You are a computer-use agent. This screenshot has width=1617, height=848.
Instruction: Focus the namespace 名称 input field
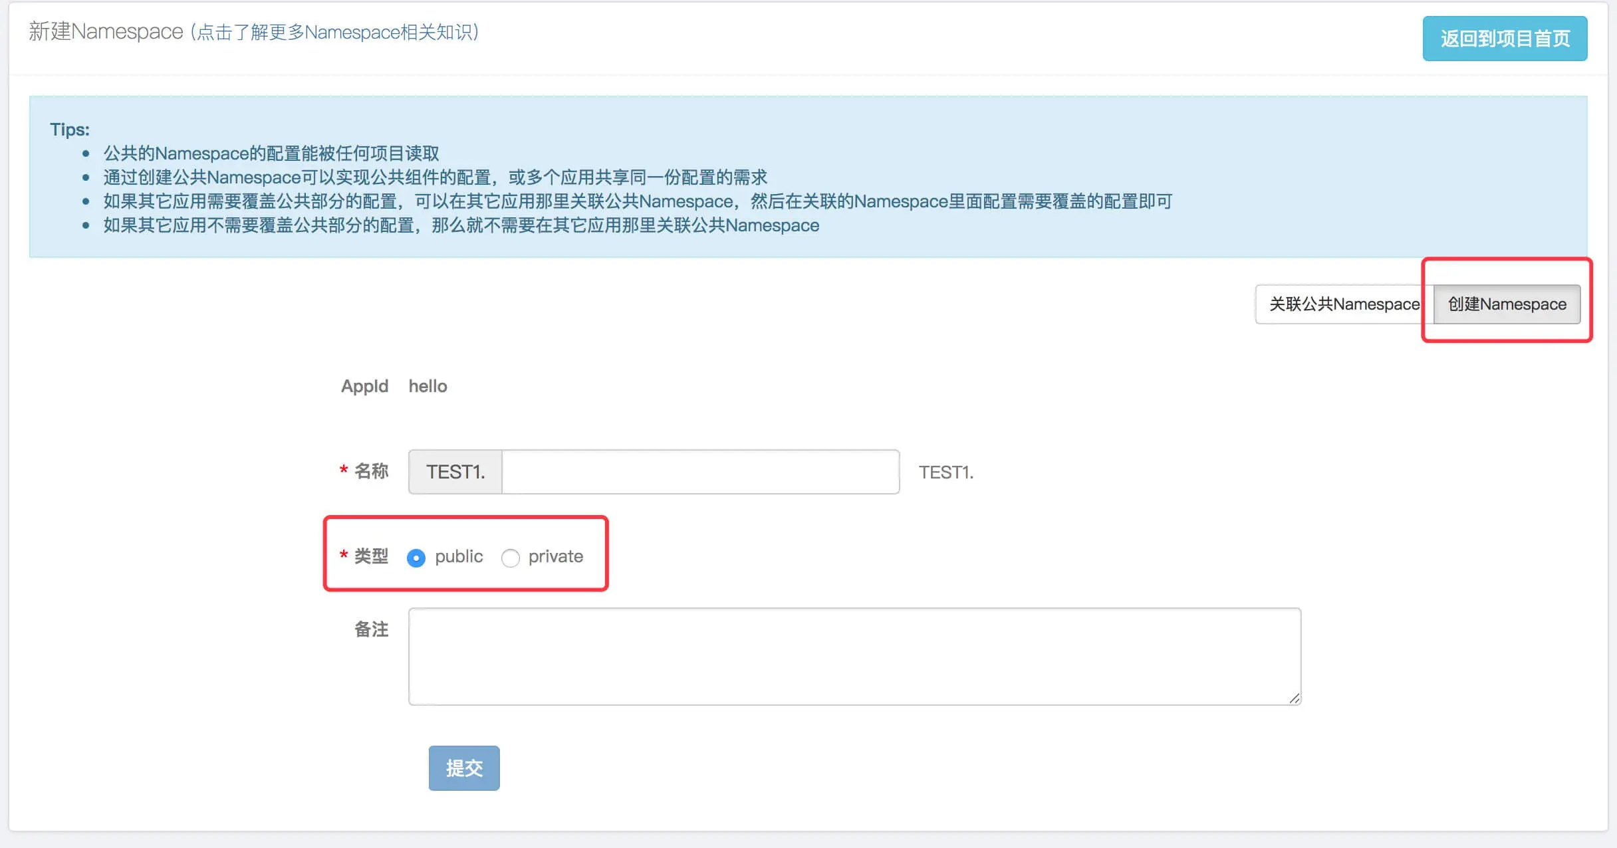click(699, 472)
